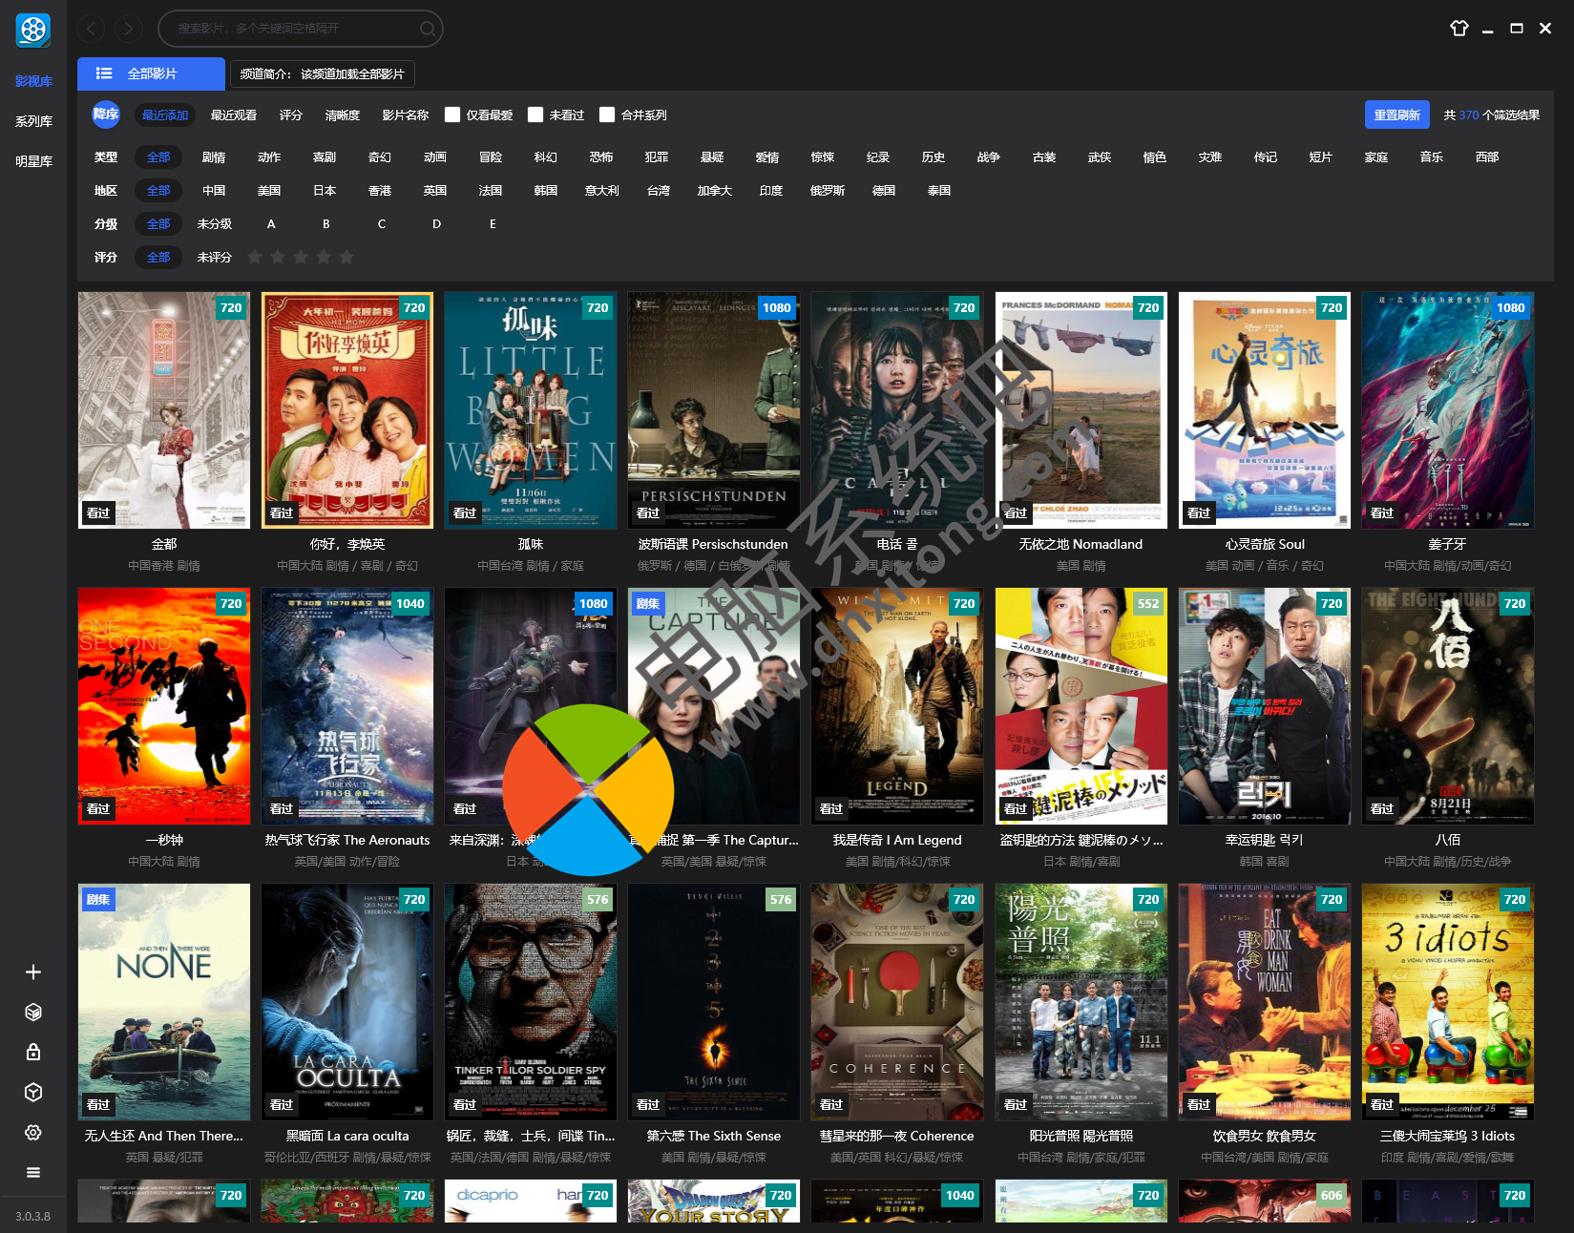Select the first rating star
The height and width of the screenshot is (1233, 1574).
[x=255, y=257]
